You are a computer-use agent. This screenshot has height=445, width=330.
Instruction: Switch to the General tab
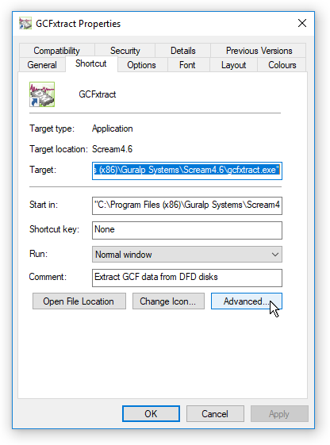pyautogui.click(x=42, y=65)
